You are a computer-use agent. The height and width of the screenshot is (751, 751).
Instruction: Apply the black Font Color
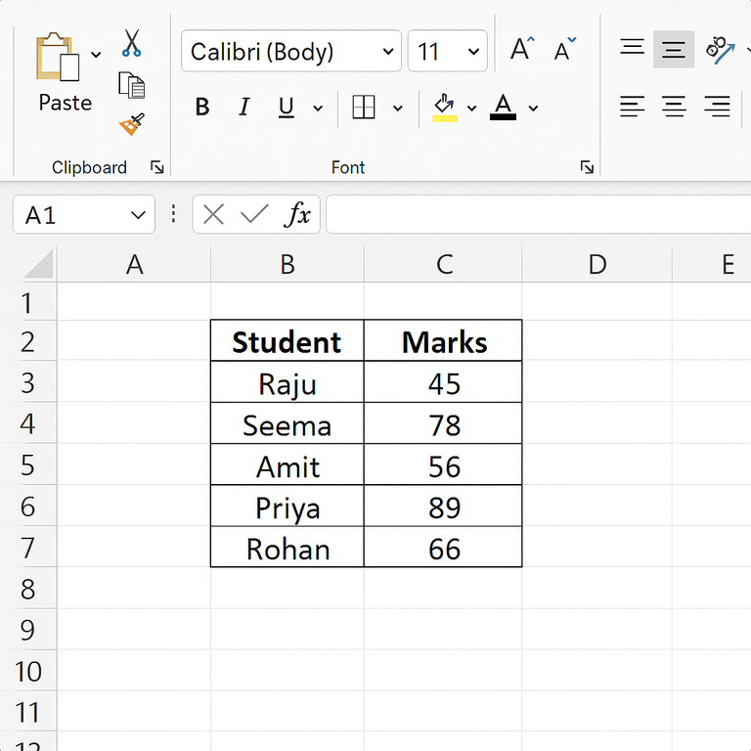pyautogui.click(x=503, y=107)
